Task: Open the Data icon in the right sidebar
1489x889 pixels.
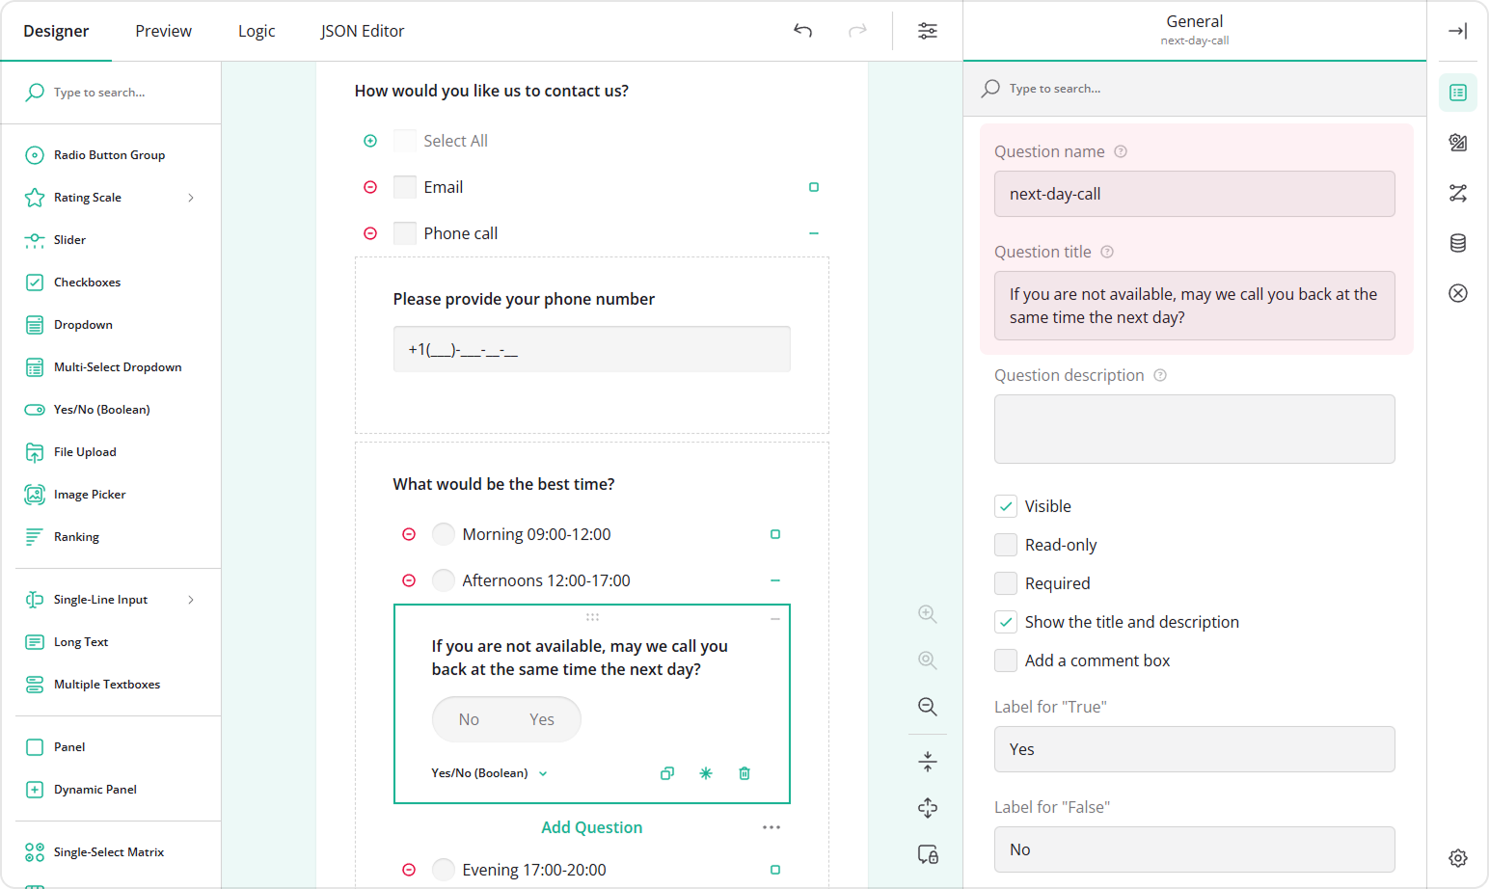Action: pyautogui.click(x=1457, y=242)
